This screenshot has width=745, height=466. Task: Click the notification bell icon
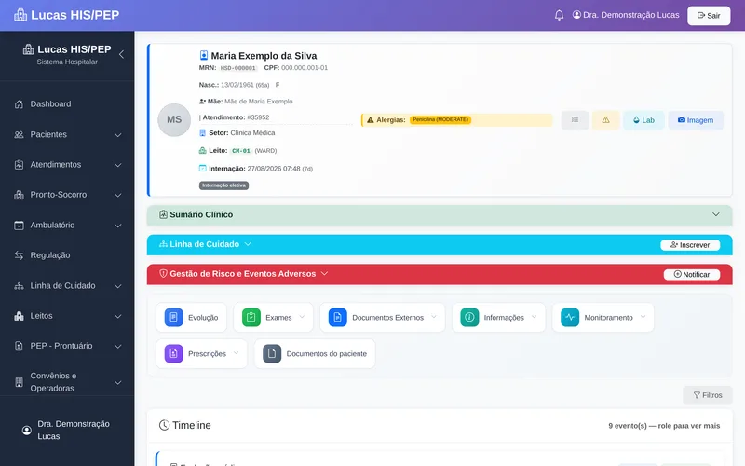click(560, 15)
